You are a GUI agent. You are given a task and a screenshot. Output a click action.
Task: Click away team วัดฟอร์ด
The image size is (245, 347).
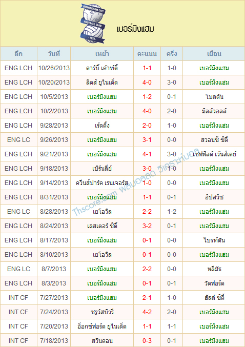click(x=214, y=283)
